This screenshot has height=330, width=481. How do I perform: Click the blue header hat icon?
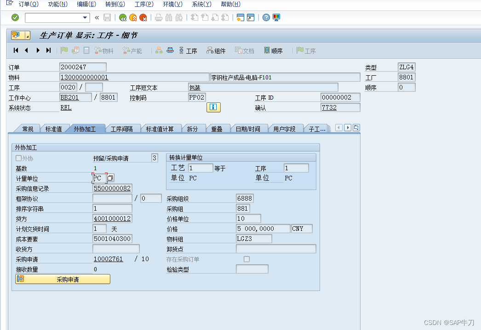170,50
